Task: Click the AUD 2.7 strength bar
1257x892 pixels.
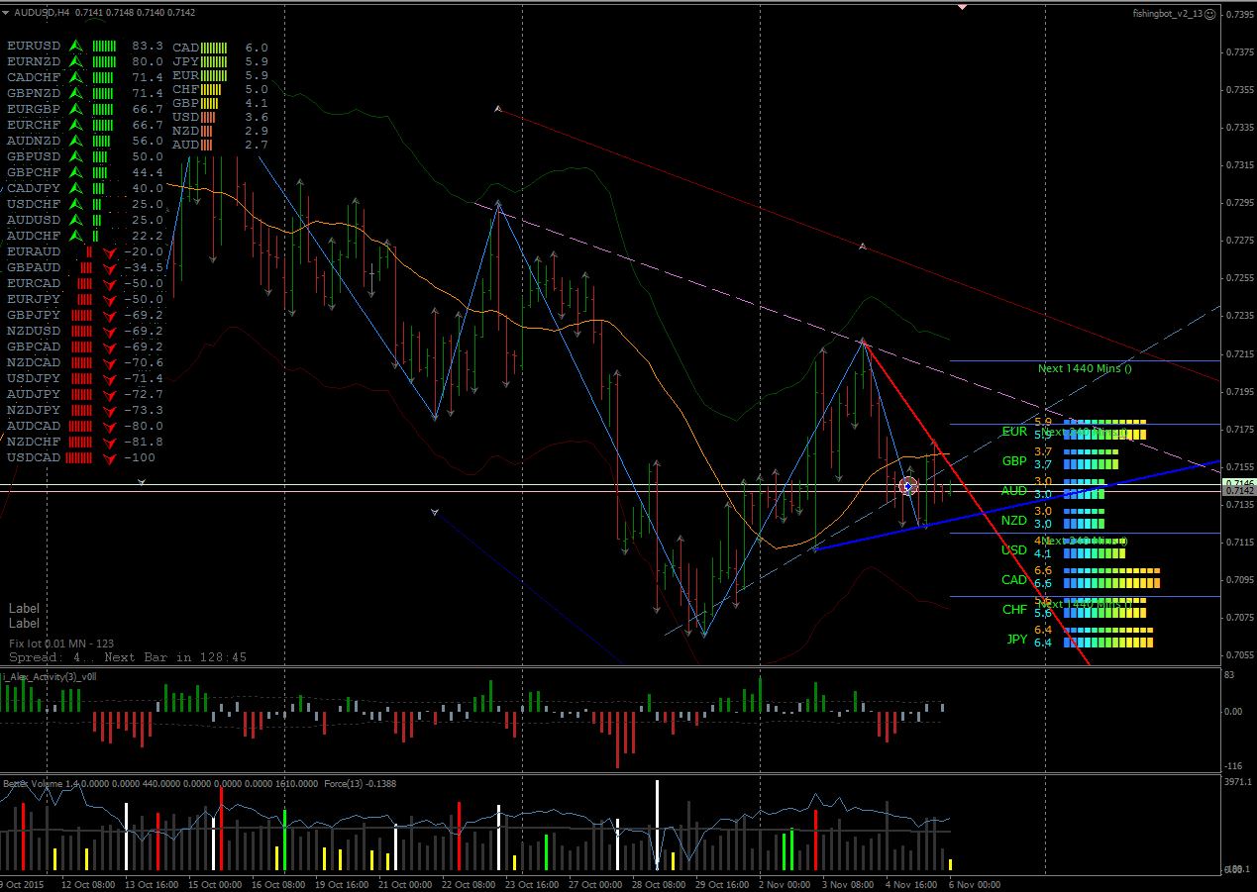Action: tap(207, 145)
